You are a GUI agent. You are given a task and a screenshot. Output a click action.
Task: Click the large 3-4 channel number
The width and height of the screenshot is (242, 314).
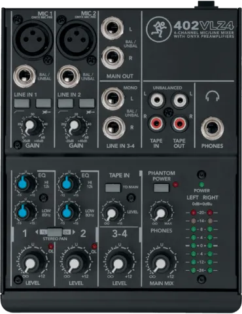[x=120, y=234]
